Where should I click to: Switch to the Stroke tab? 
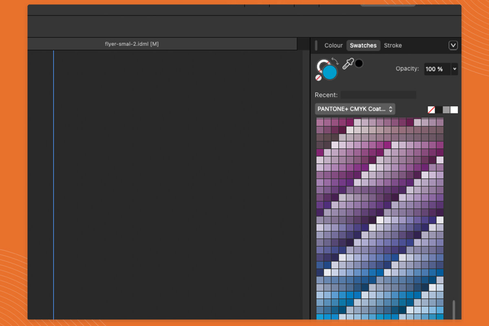(392, 45)
